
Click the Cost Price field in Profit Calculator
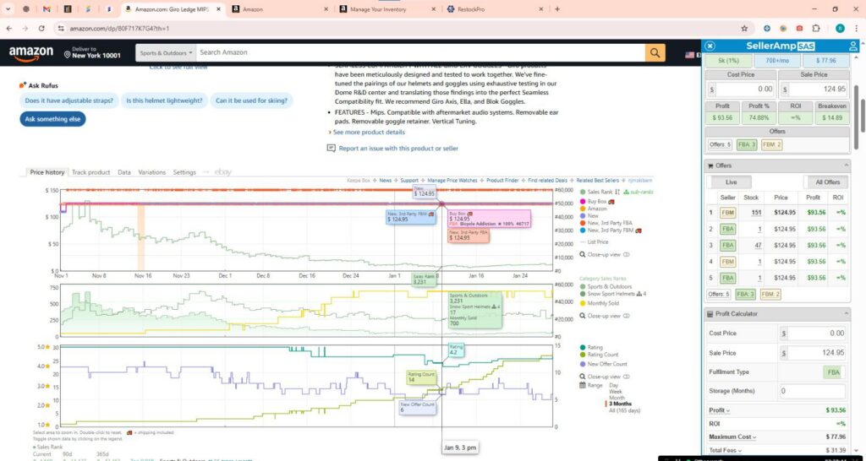point(814,334)
